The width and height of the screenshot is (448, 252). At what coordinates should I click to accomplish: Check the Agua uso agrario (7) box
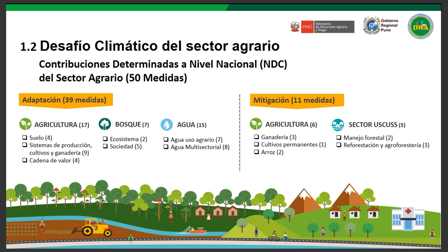(x=166, y=139)
